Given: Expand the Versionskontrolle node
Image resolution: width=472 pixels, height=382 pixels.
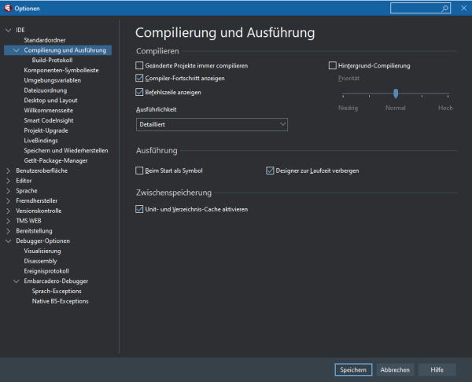Looking at the screenshot, I should (x=9, y=211).
